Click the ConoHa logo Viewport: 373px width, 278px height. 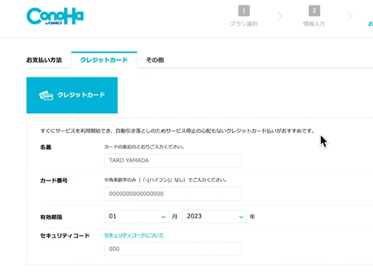click(x=55, y=15)
